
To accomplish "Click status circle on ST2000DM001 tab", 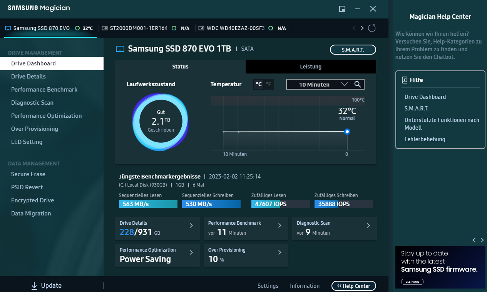I will click(x=174, y=28).
